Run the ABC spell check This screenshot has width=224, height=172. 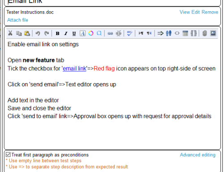pyautogui.click(x=129, y=33)
